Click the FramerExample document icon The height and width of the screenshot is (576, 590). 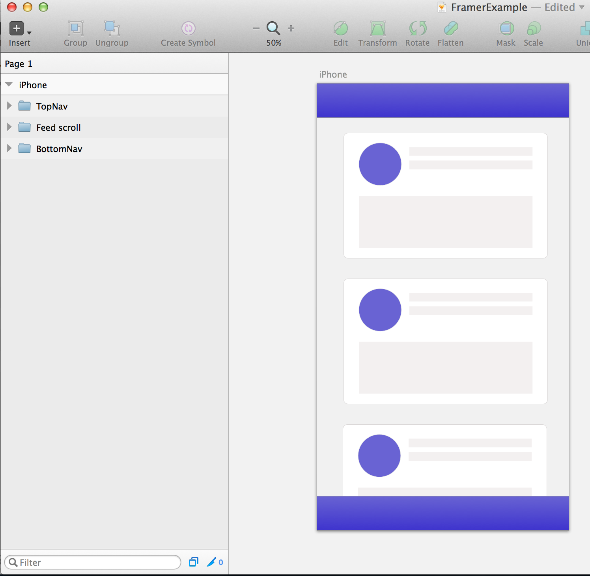point(442,7)
